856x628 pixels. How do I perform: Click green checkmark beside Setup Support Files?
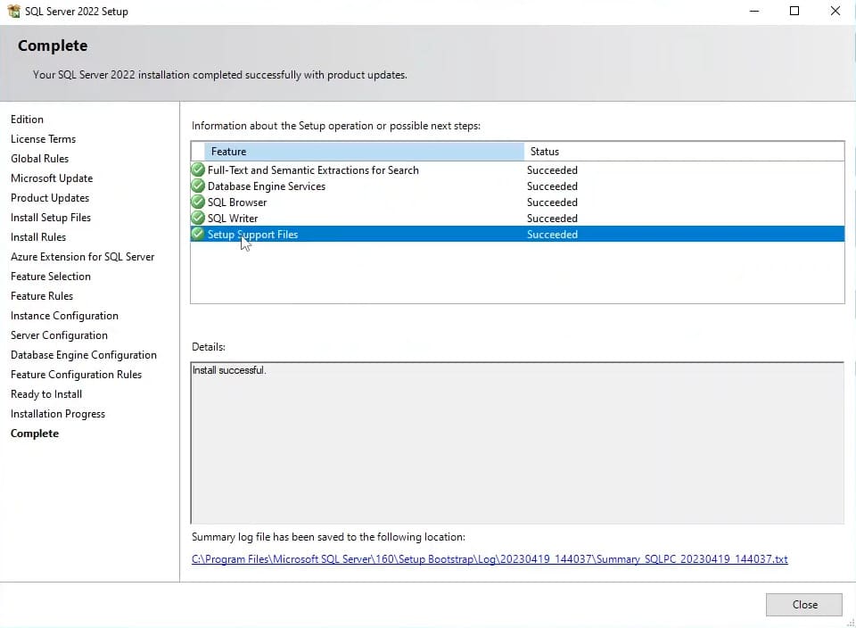tap(198, 235)
